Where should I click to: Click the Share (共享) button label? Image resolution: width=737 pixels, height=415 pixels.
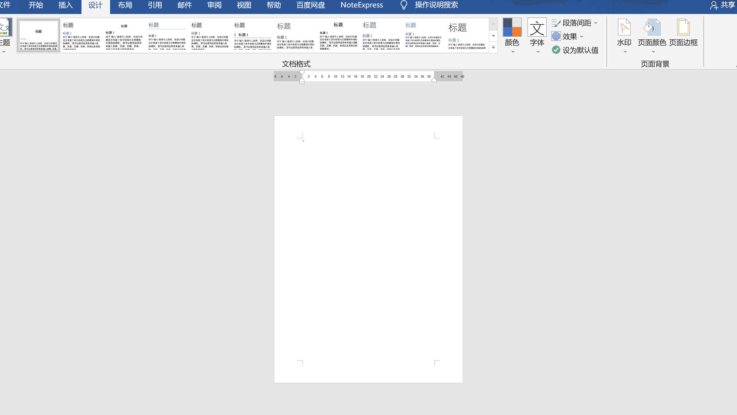728,5
